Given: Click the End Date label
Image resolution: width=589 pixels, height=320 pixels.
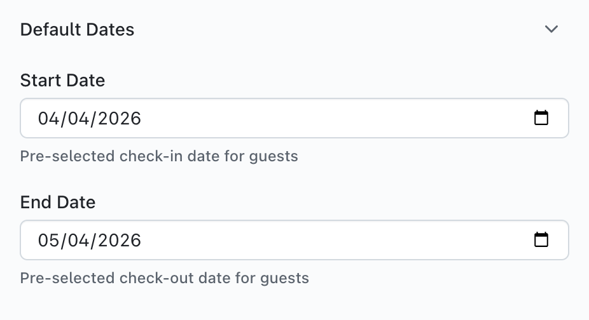Looking at the screenshot, I should pyautogui.click(x=58, y=203).
